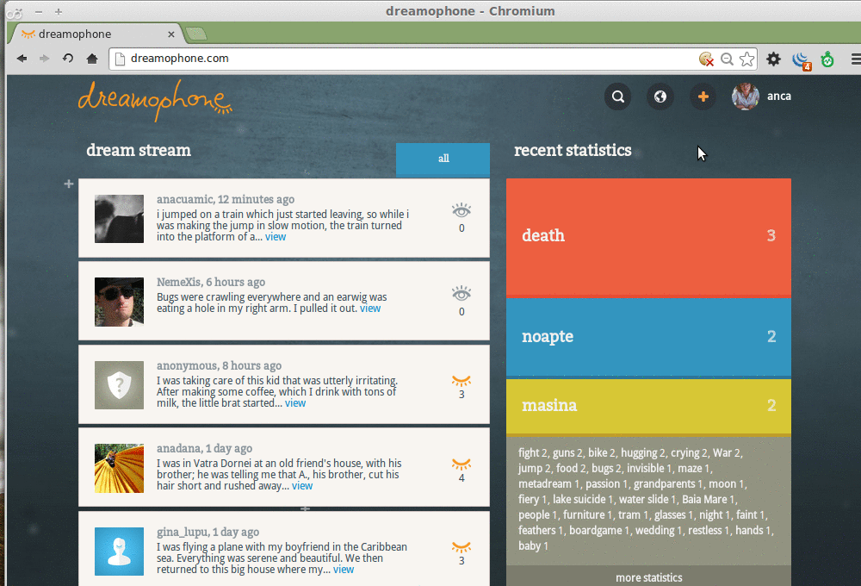Click 'anacuamic, 12 minutes ago' header

click(x=225, y=200)
